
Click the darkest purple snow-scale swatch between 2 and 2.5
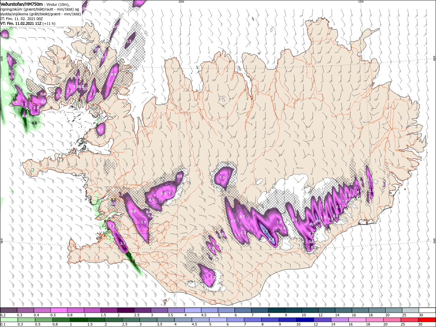pyautogui.click(x=126, y=310)
